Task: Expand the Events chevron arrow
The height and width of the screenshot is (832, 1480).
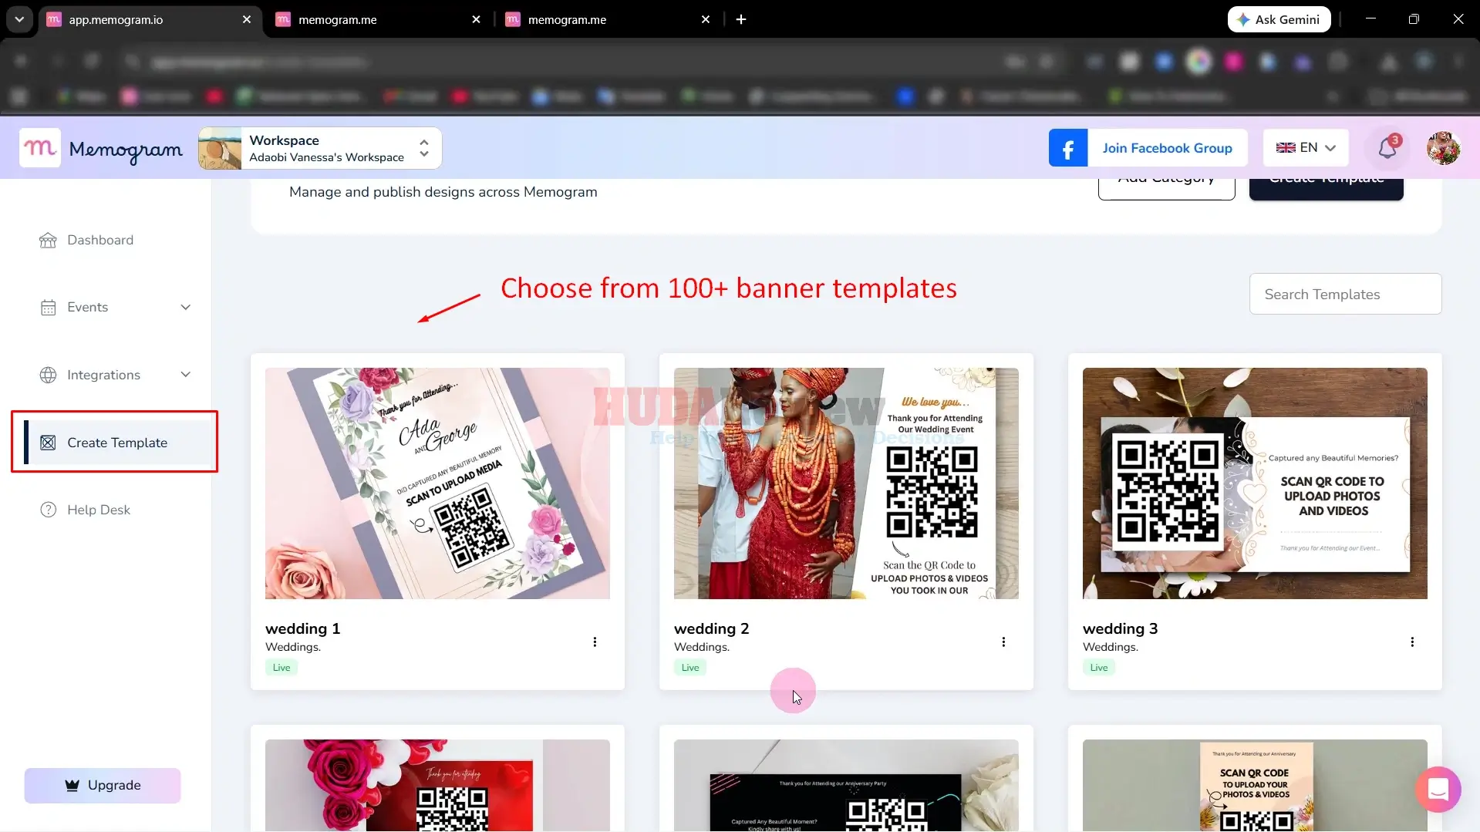Action: tap(186, 307)
